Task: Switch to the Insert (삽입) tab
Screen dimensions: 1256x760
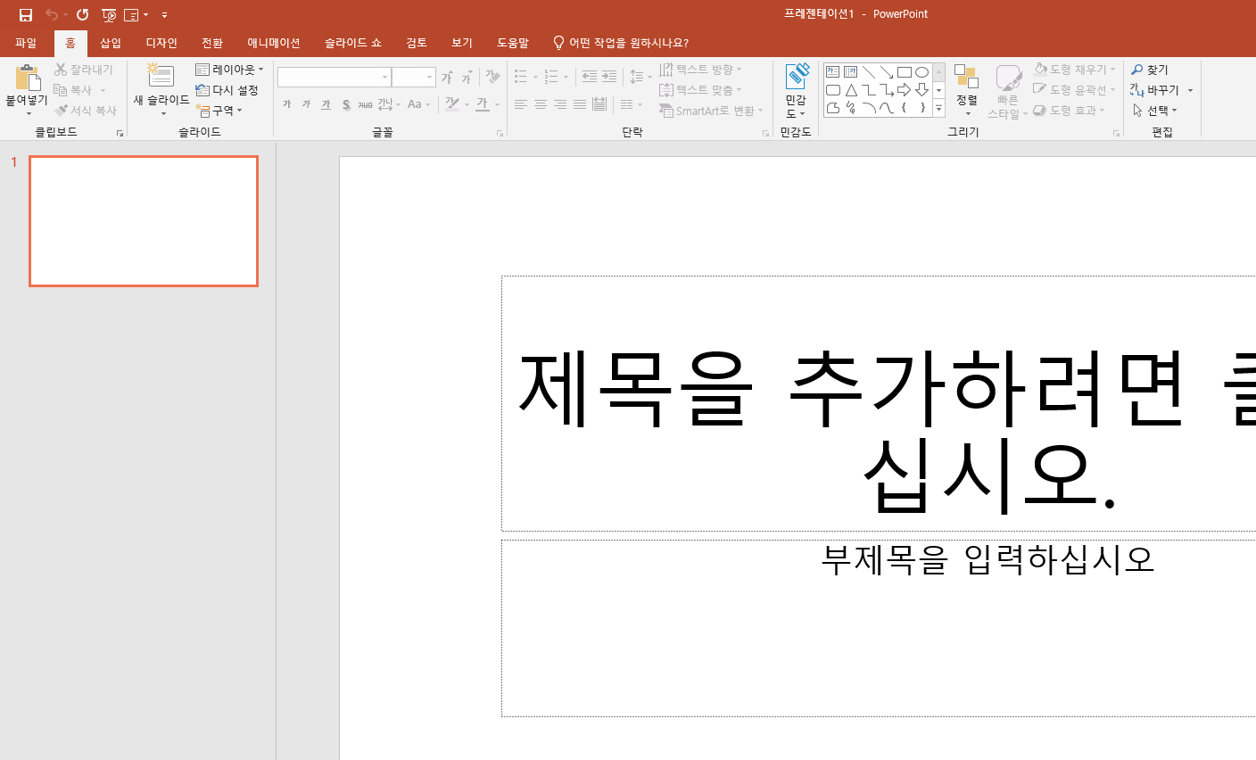Action: [111, 43]
